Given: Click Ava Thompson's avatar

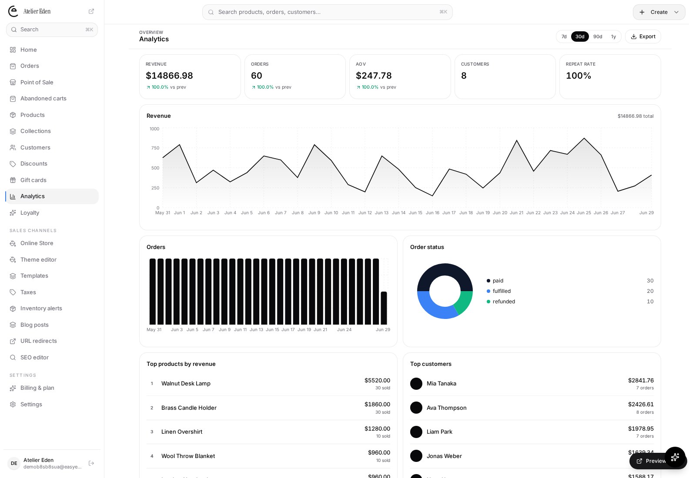Looking at the screenshot, I should [416, 408].
